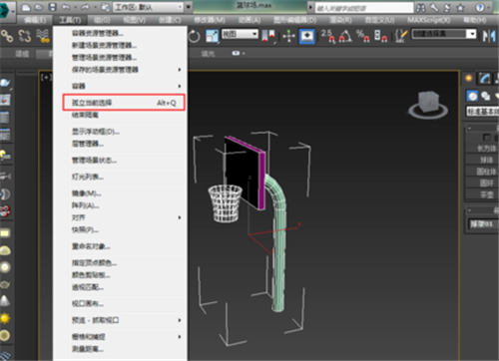
Task: Toggle the 2.5D Snaps magnet icon
Action: (328, 36)
